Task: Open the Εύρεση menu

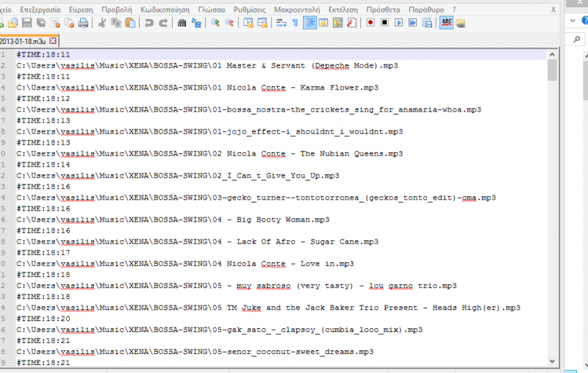Action: pyautogui.click(x=81, y=10)
